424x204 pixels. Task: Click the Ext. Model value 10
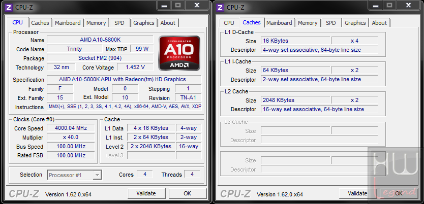125,97
